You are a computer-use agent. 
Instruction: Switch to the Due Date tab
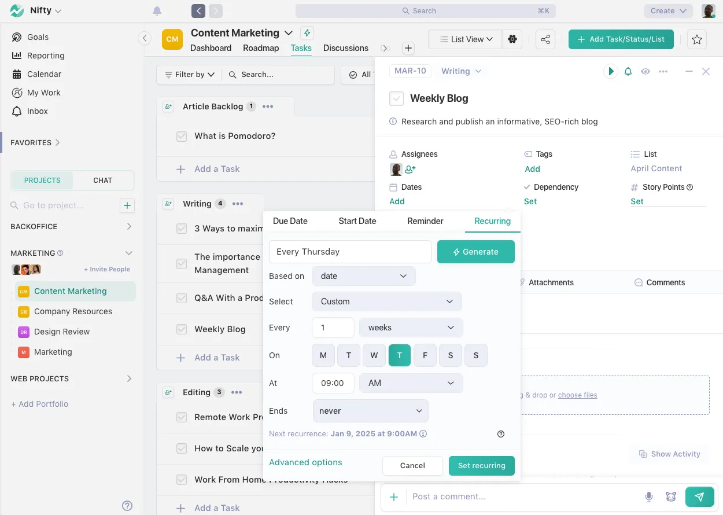pos(290,220)
